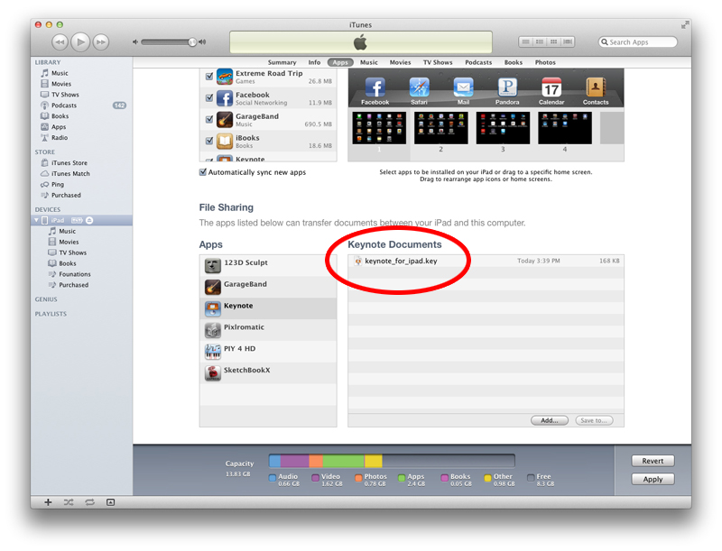Select GarageBand in File Sharing apps
This screenshot has height=551, width=722.
[268, 287]
